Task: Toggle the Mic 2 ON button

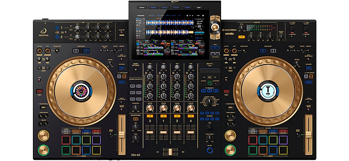Action: click(57, 37)
